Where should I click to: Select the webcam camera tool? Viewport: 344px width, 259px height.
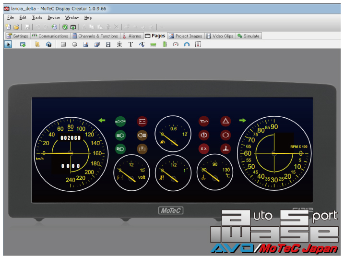pyautogui.click(x=119, y=44)
